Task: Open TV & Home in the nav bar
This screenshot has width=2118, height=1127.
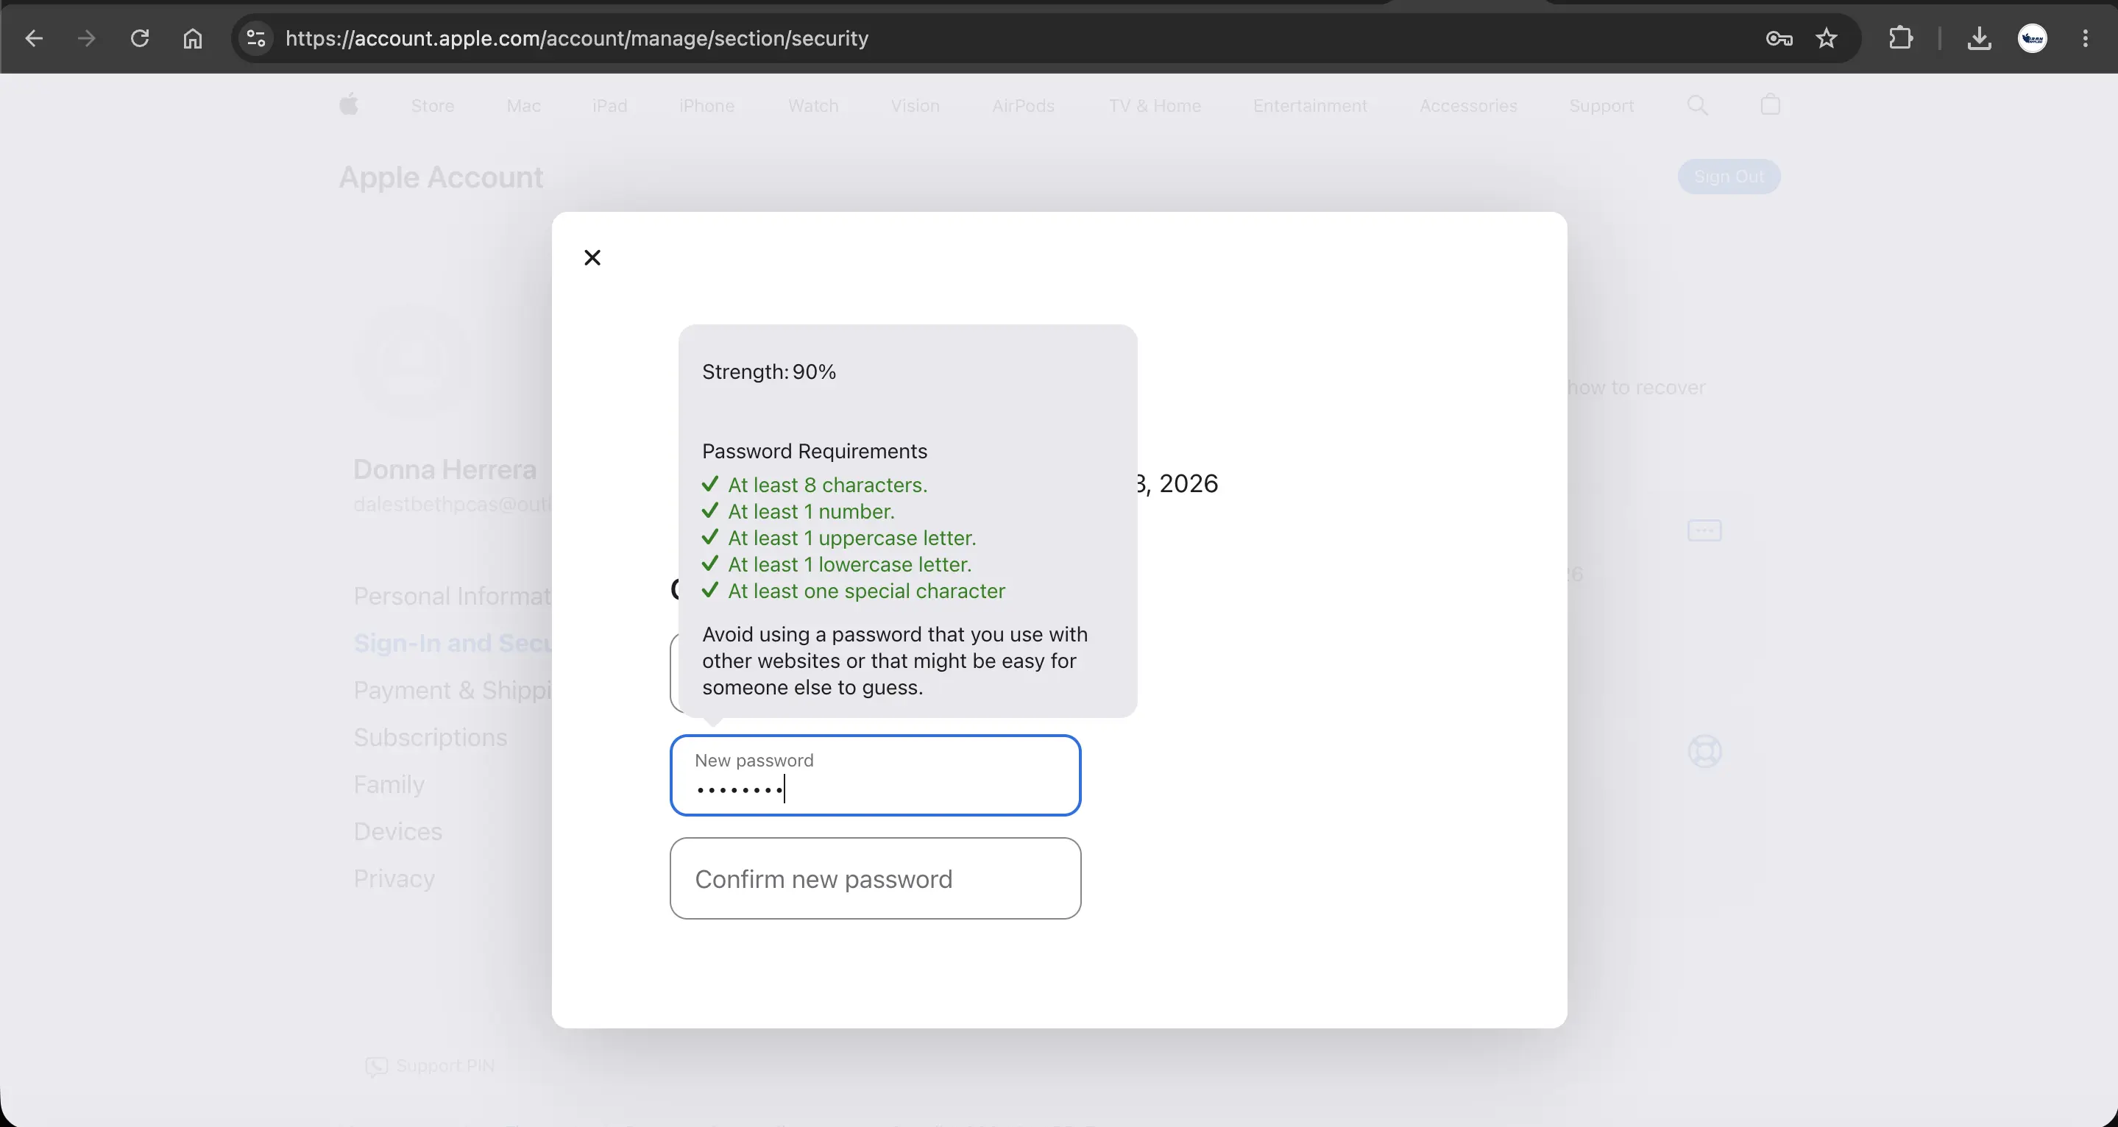Action: pyautogui.click(x=1155, y=105)
